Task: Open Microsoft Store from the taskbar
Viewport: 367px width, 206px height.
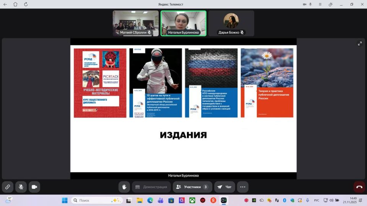Action: click(171, 200)
